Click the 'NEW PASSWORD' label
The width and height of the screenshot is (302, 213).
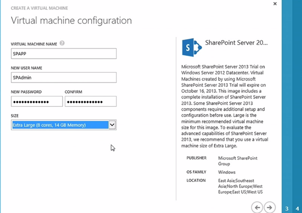pyautogui.click(x=26, y=92)
